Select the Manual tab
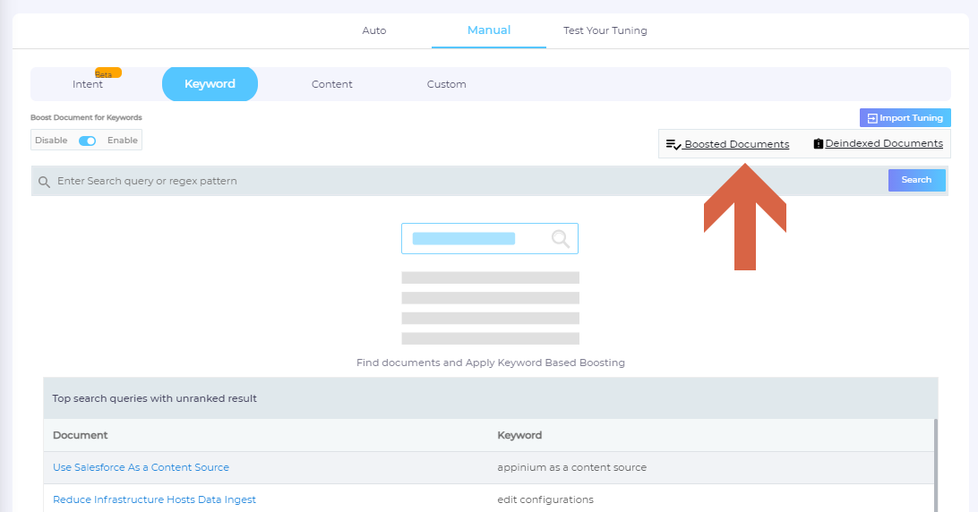The height and width of the screenshot is (512, 978). click(x=488, y=30)
